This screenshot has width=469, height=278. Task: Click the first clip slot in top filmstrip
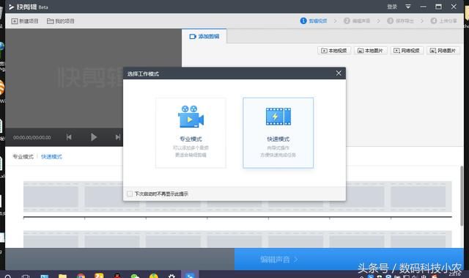pyautogui.click(x=51, y=197)
